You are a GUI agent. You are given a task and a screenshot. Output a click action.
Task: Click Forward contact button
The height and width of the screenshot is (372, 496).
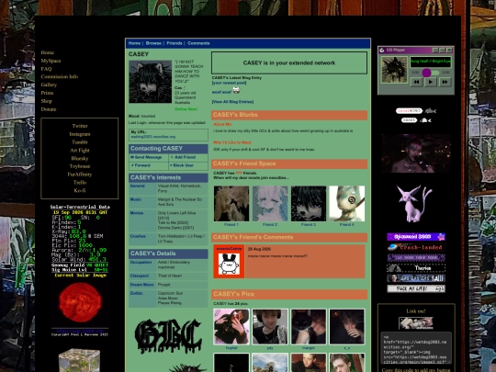(x=141, y=165)
